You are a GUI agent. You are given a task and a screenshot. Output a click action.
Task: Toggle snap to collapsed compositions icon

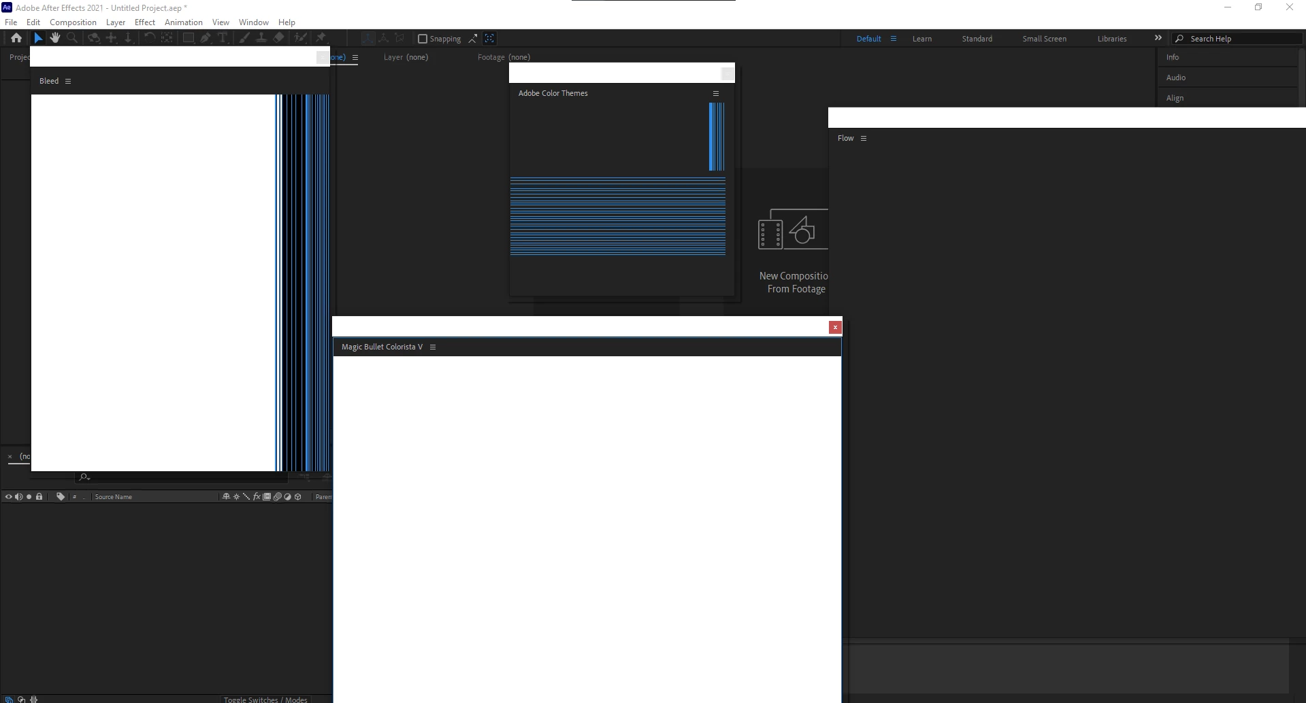coord(489,39)
